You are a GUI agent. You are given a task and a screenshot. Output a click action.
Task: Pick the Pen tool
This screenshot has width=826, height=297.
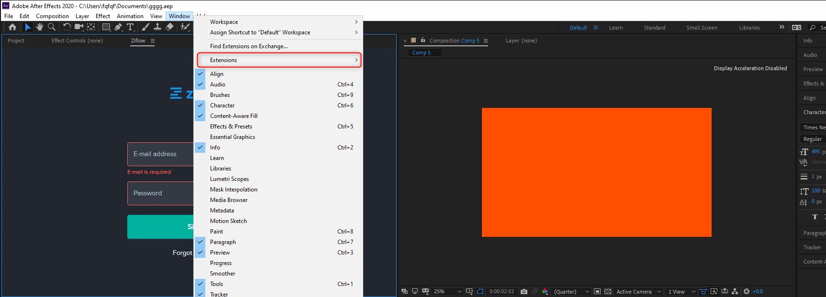pyautogui.click(x=118, y=27)
